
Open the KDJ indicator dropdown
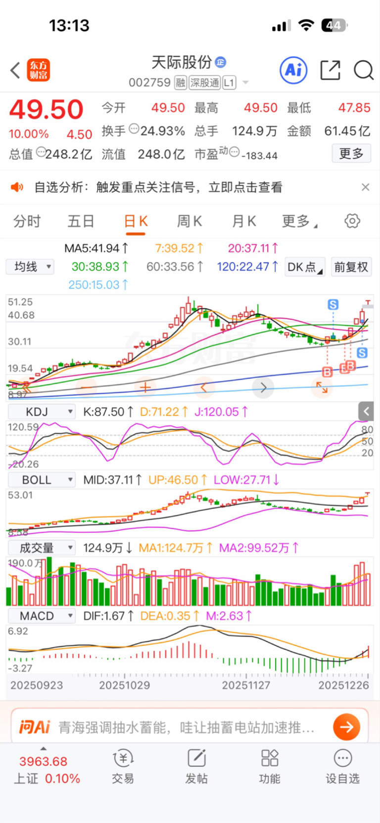point(42,411)
